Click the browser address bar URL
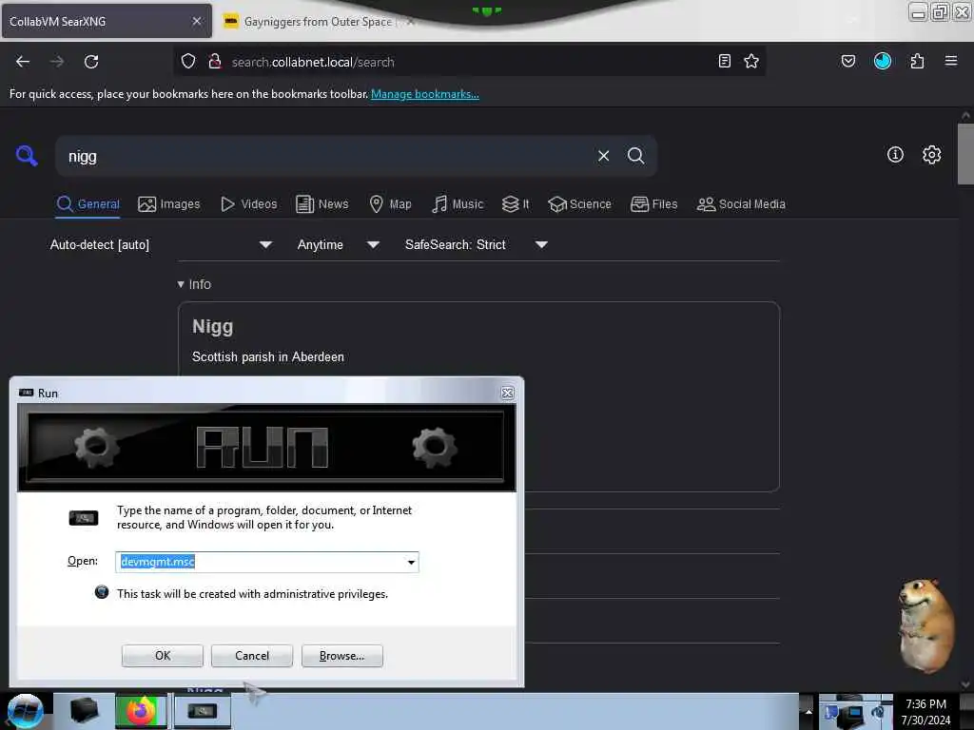Image resolution: width=974 pixels, height=730 pixels. [313, 62]
